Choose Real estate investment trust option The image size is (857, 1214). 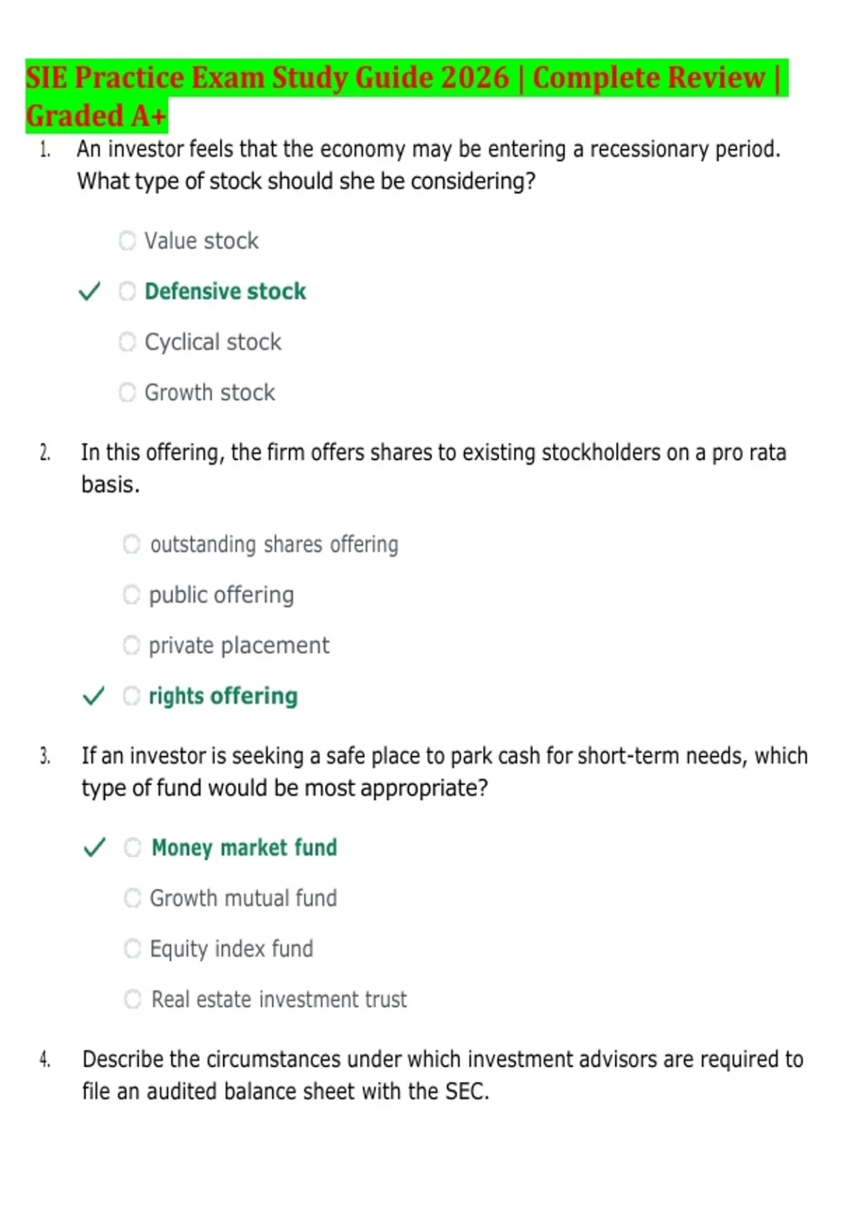[x=133, y=1000]
